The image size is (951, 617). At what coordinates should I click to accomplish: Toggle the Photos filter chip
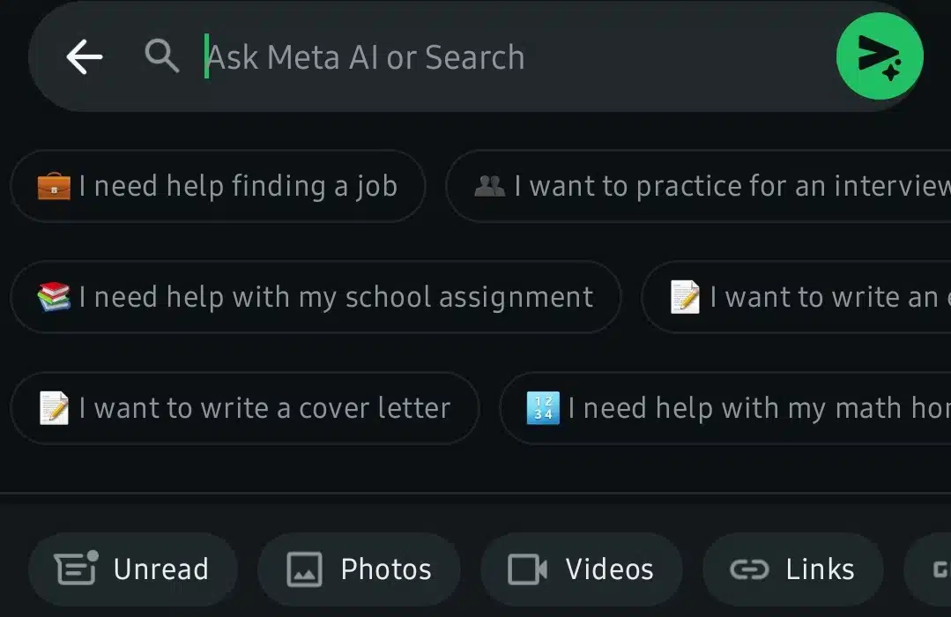coord(359,569)
